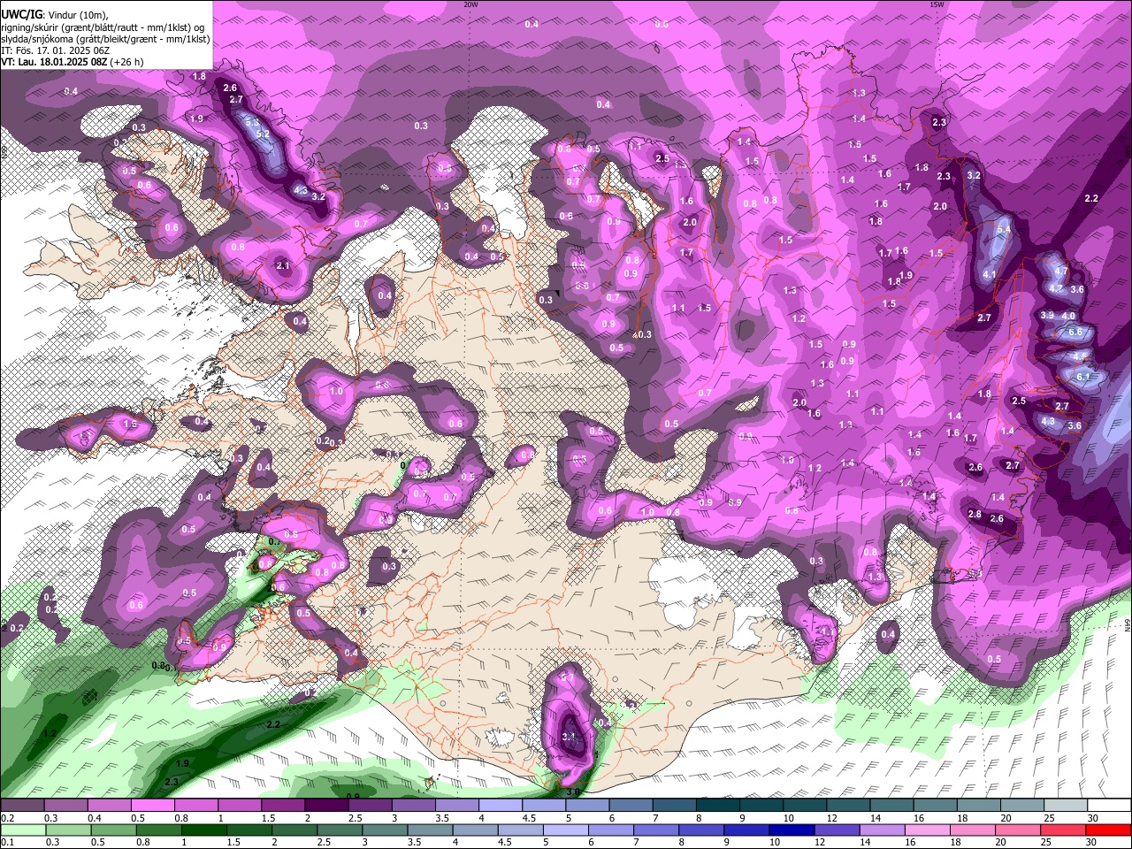Select the '4.1' precipitation value on the map
The height and width of the screenshot is (849, 1132).
[990, 275]
